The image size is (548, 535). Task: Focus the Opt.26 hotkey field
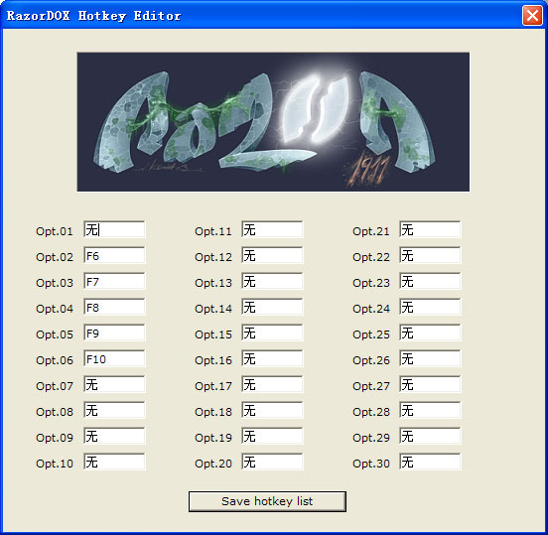click(x=431, y=359)
